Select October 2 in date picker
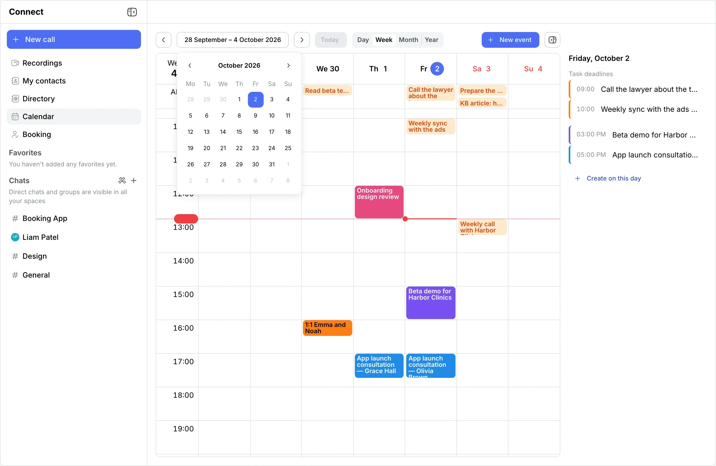The width and height of the screenshot is (716, 466). (x=256, y=99)
